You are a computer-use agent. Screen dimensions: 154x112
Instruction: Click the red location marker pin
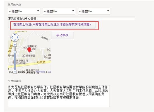coord(29,50)
